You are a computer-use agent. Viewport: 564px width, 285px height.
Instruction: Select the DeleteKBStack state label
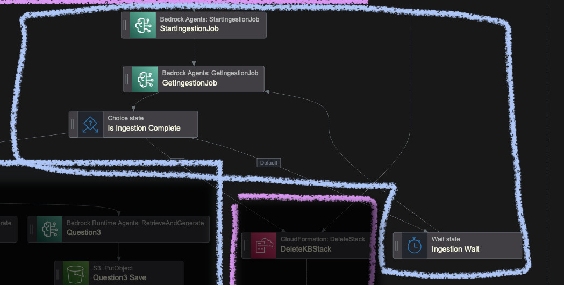[x=306, y=249]
